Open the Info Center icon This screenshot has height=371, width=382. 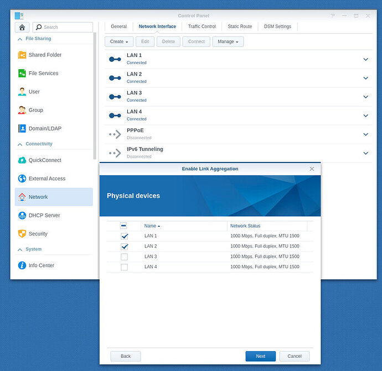[x=22, y=265]
